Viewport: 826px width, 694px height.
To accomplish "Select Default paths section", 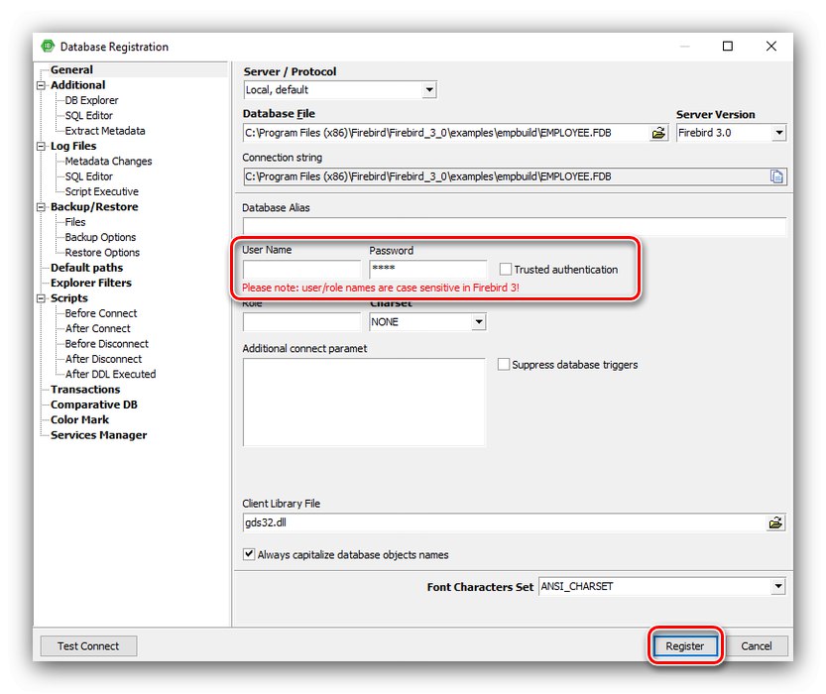I will (x=86, y=268).
